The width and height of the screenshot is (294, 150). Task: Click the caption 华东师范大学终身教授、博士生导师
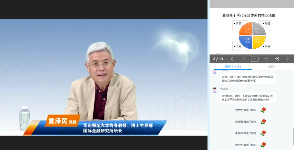(118, 125)
